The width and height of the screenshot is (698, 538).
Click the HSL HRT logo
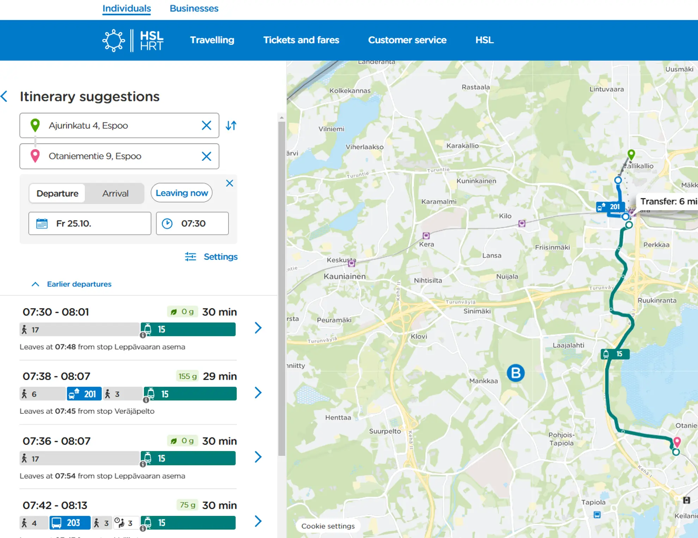coord(133,41)
